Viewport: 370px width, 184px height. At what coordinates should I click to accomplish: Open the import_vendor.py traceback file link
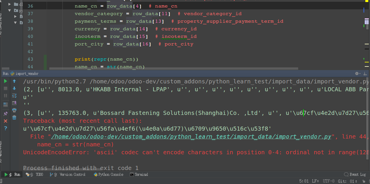click(191, 137)
